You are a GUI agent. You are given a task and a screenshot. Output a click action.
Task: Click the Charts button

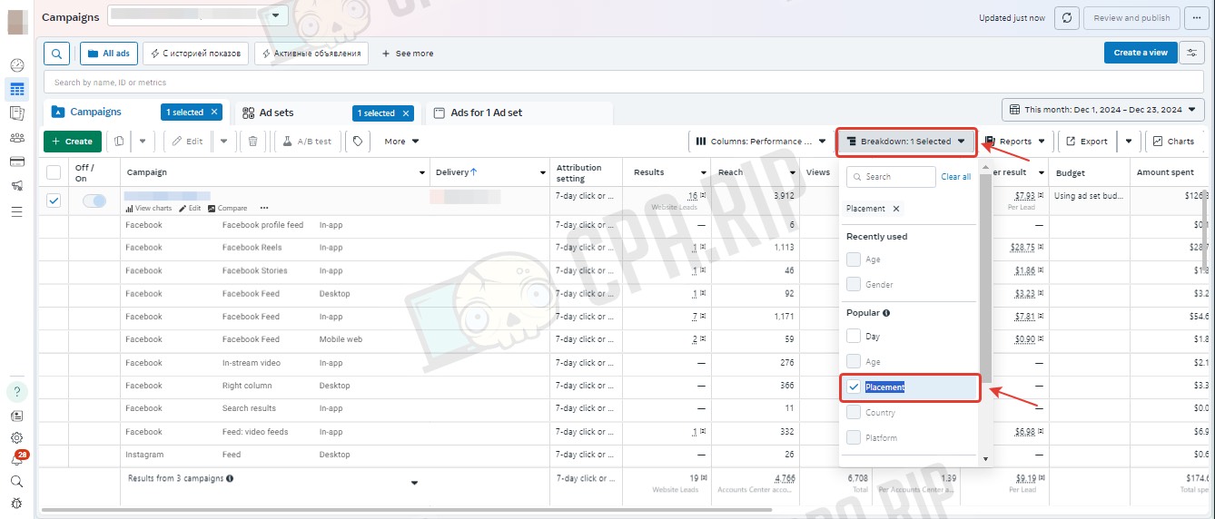1173,142
